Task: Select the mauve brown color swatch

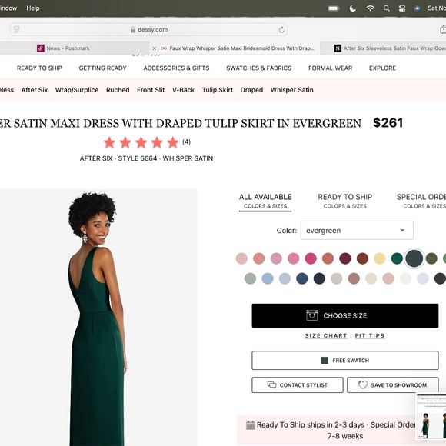Action: [x=354, y=278]
